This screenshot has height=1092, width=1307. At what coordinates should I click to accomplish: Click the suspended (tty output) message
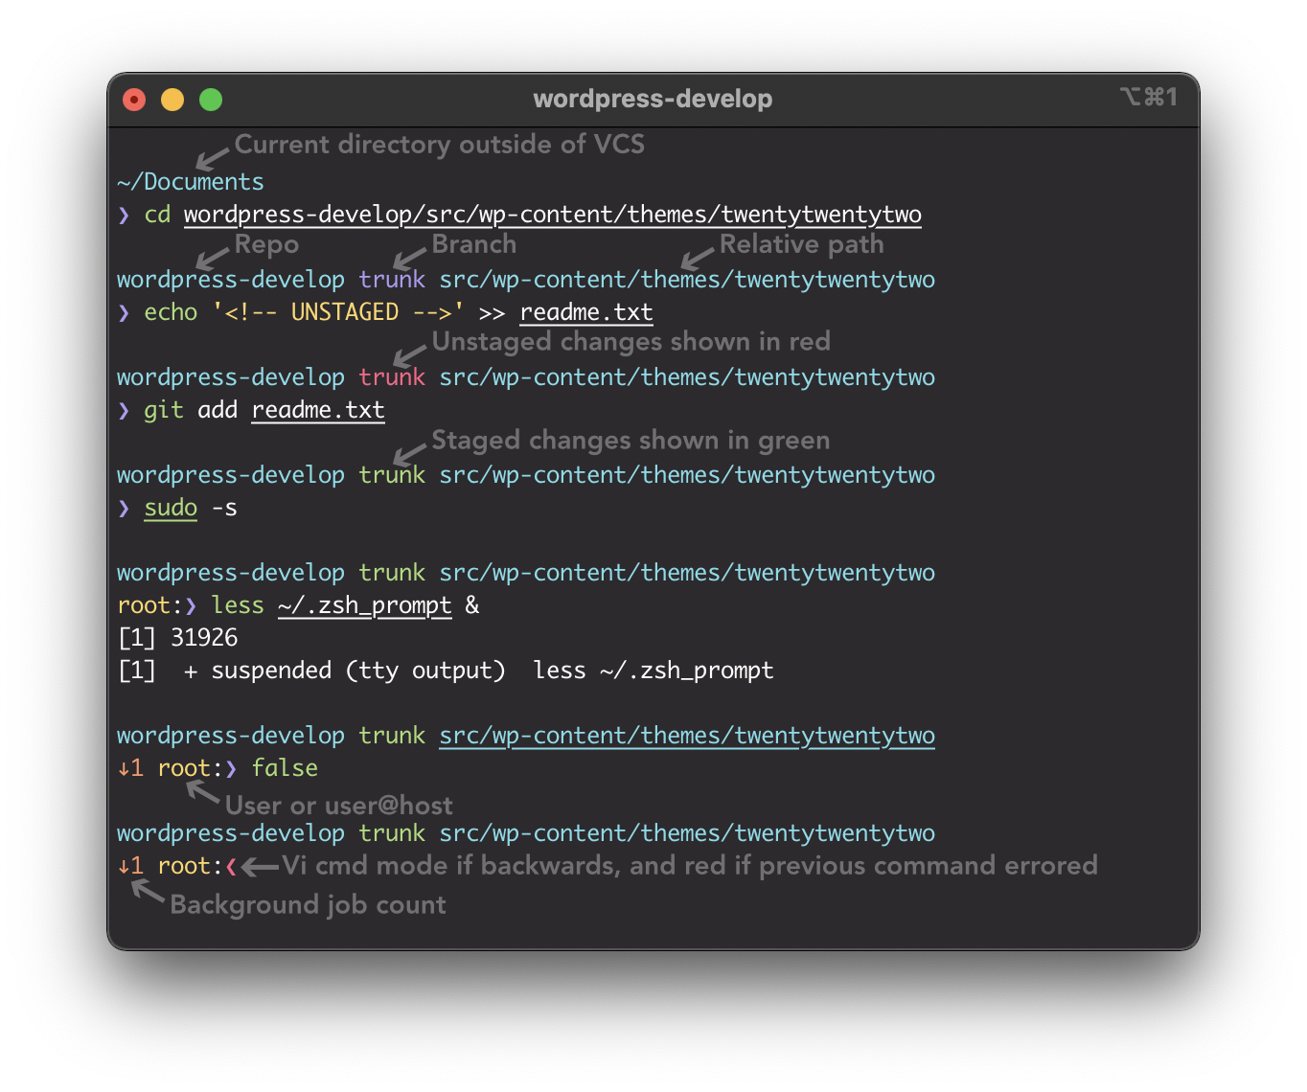click(358, 671)
